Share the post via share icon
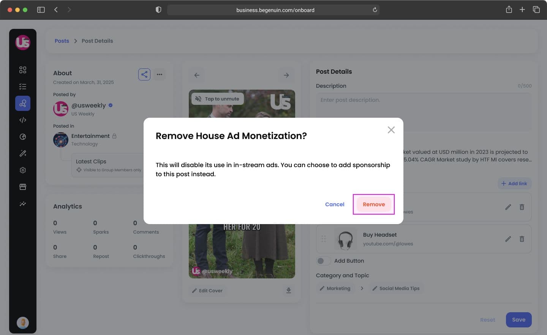Screen dimensions: 547x335 144,74
